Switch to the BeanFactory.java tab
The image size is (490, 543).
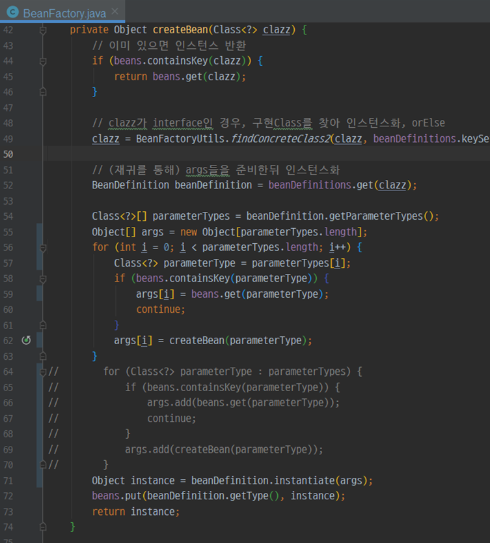click(x=64, y=13)
